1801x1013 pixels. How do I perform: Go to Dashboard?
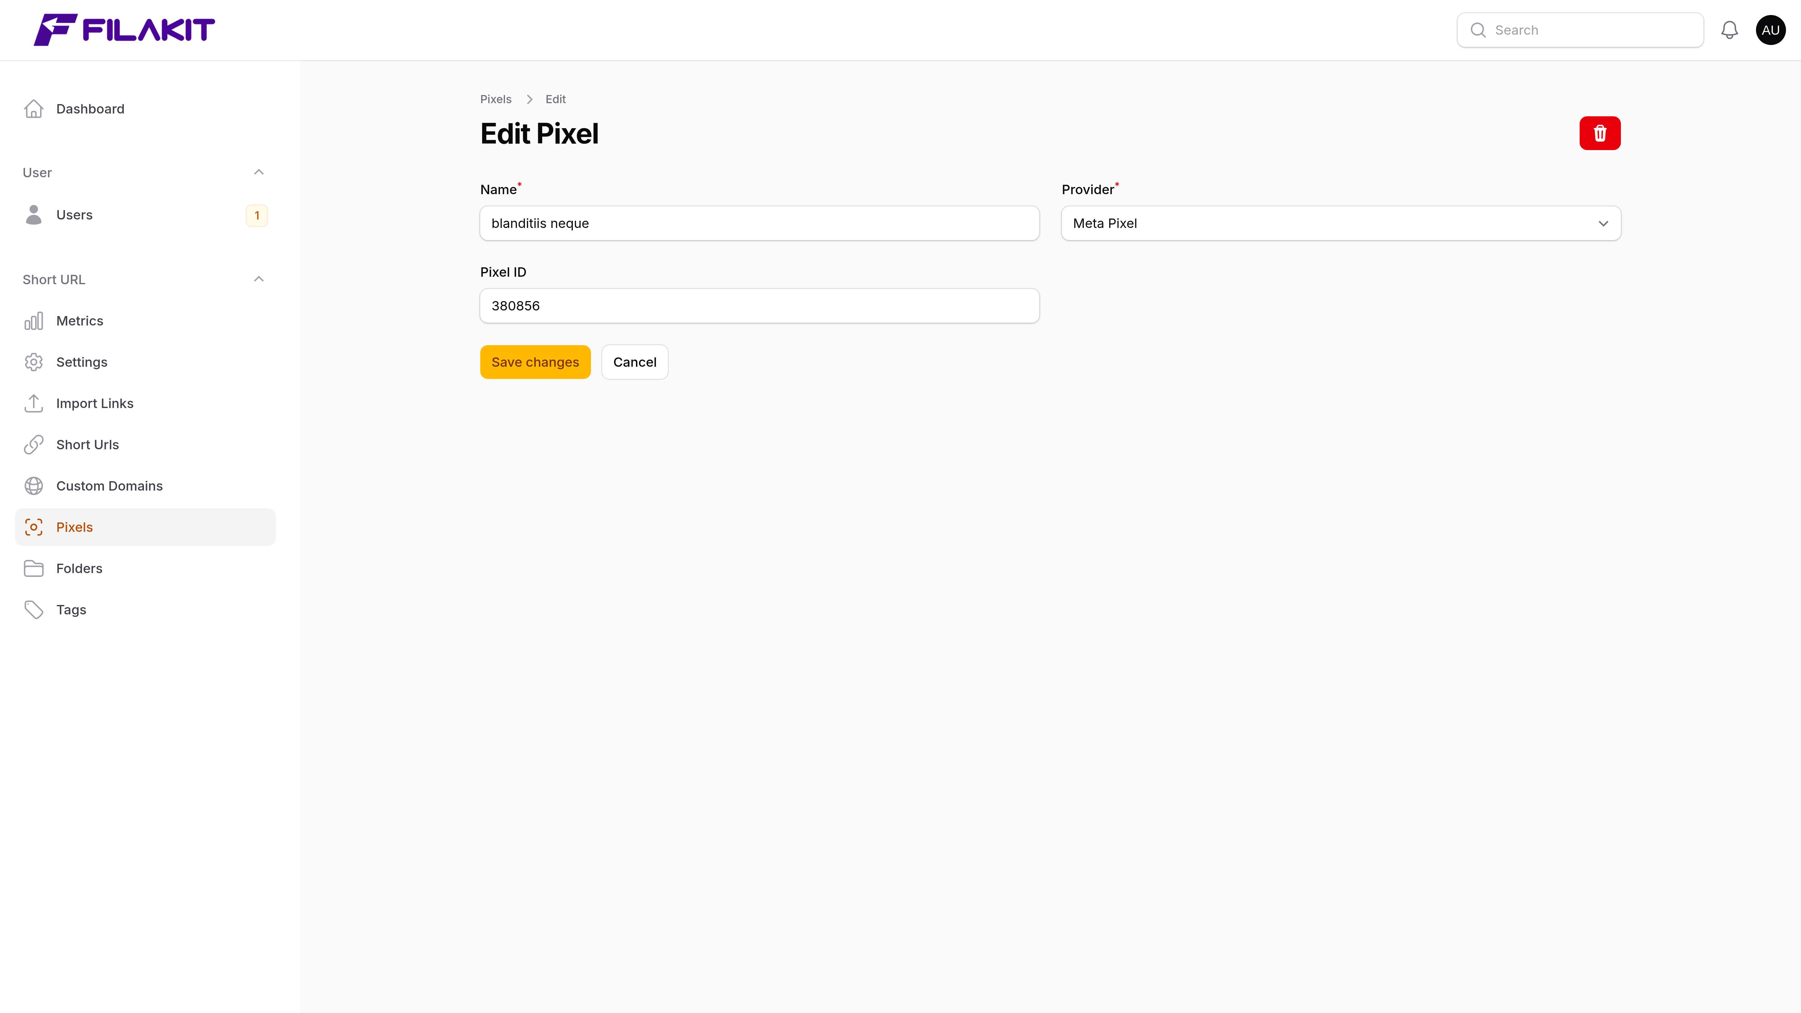click(145, 109)
